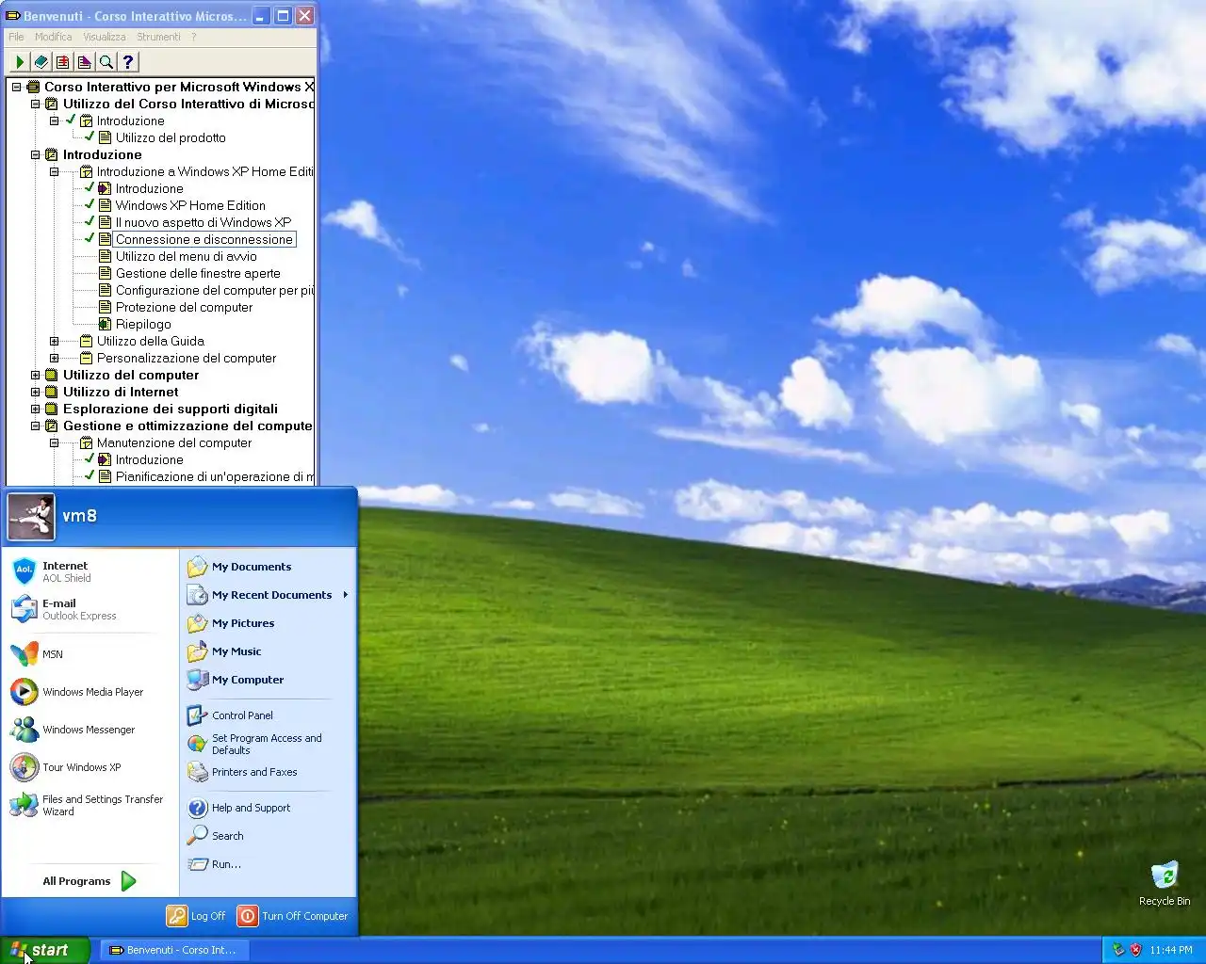Expand Personalizzazione del computer node
The height and width of the screenshot is (964, 1206).
(54, 358)
